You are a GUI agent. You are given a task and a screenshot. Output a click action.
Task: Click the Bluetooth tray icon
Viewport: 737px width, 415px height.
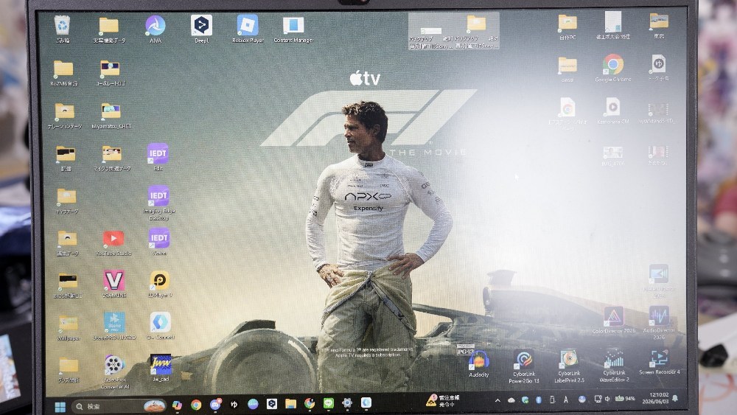point(539,400)
